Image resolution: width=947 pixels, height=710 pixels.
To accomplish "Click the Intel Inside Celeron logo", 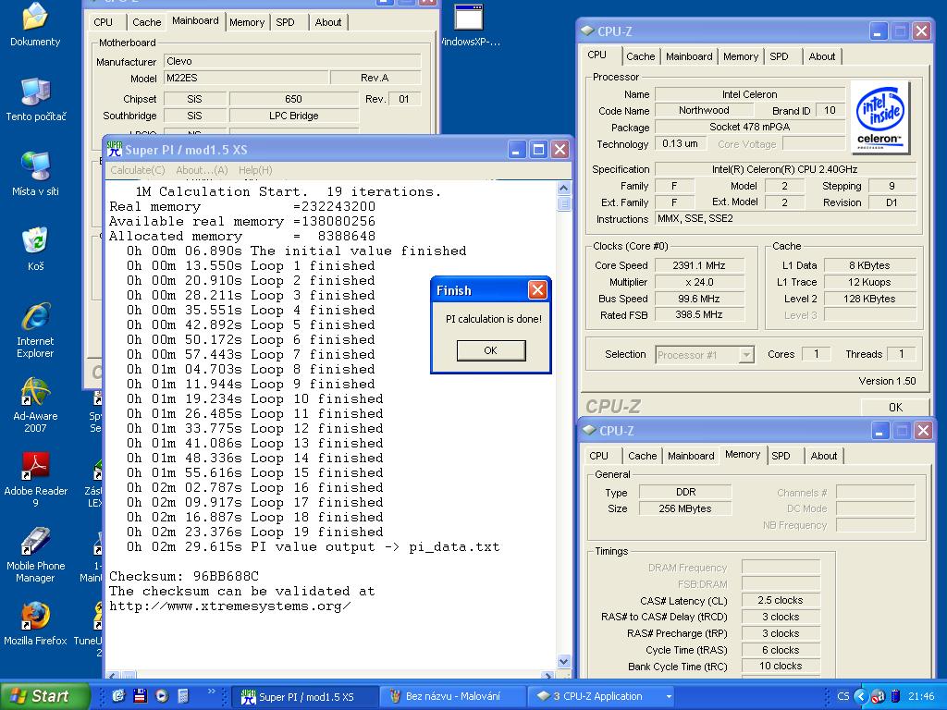I will coord(880,117).
